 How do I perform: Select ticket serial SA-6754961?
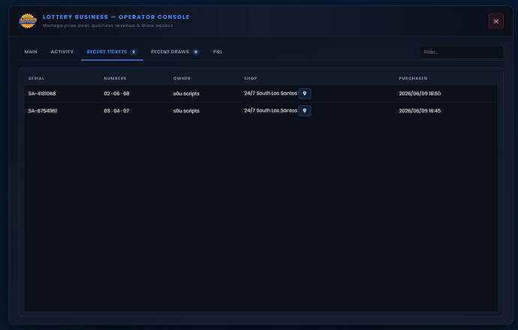[x=43, y=110]
